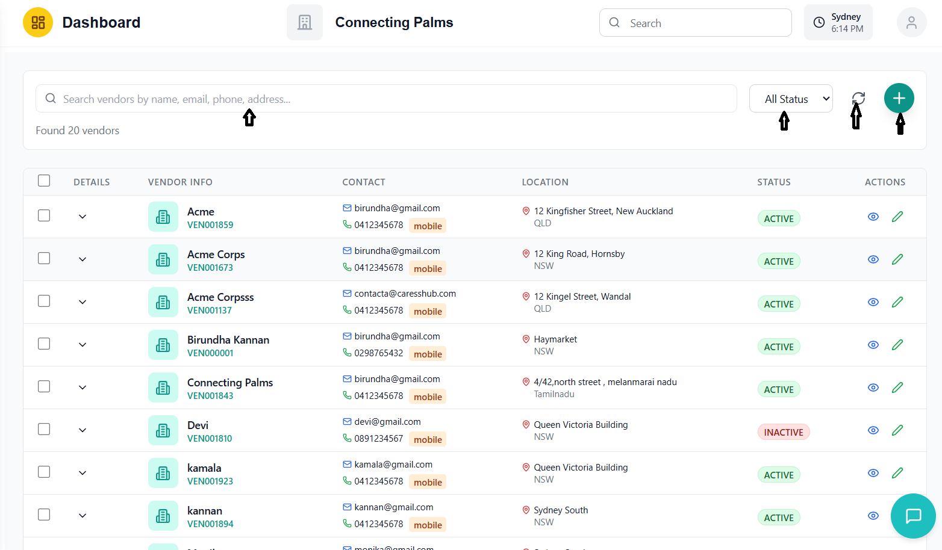942x550 pixels.
Task: Click the green plus icon to add vendor
Action: coord(899,97)
